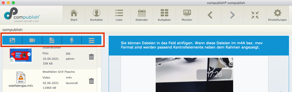This screenshot has height=92, width=292.
Task: Click the compublish breadcrumb label
Action: click(x=13, y=29)
